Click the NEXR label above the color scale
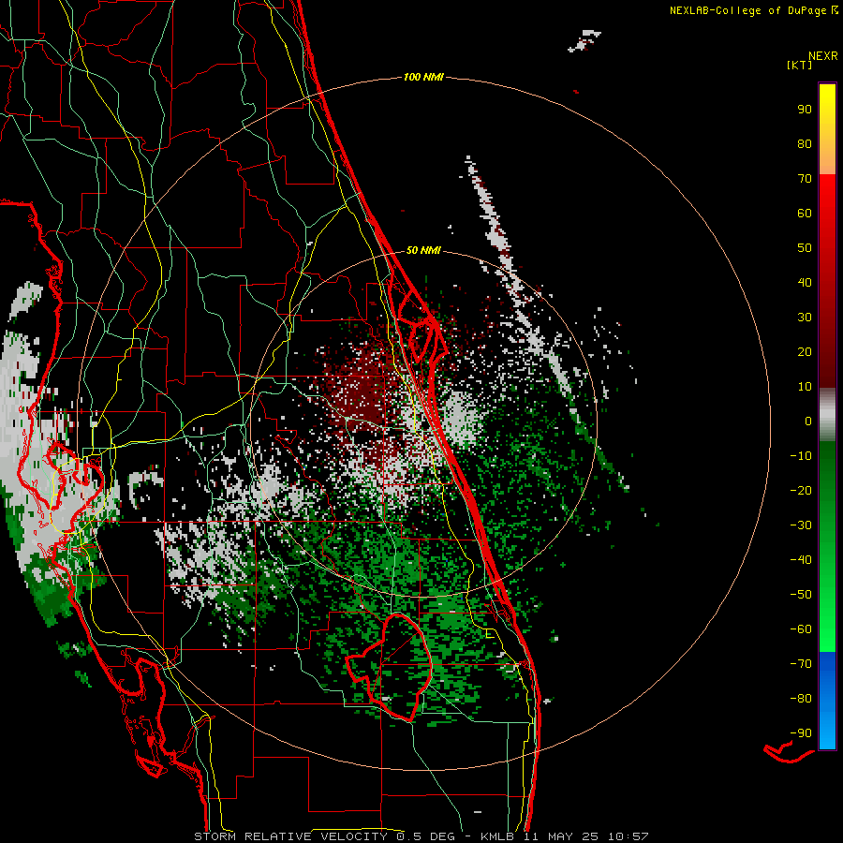This screenshot has width=843, height=843. 822,56
